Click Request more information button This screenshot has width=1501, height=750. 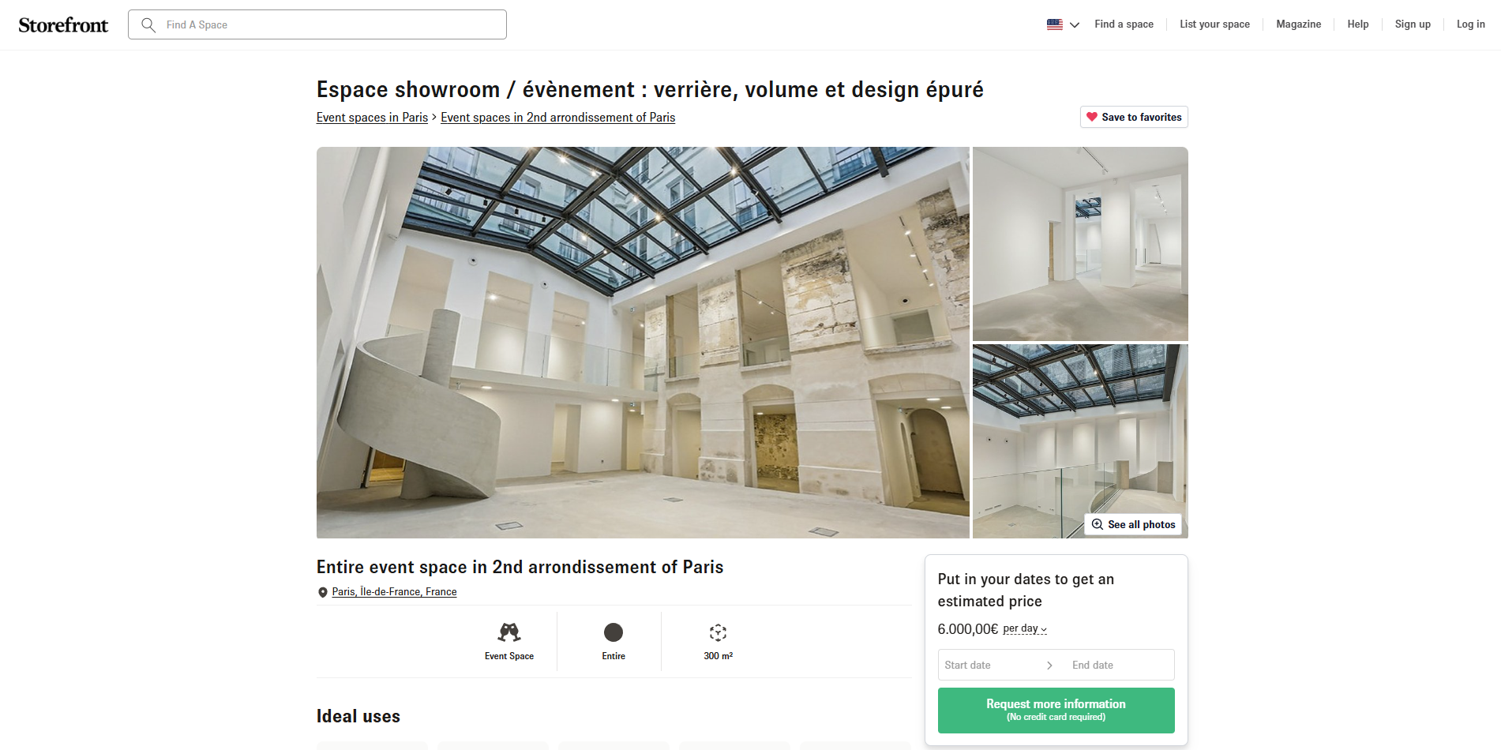pos(1056,711)
